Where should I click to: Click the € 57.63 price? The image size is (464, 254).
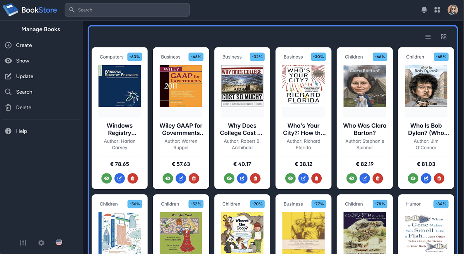(181, 164)
